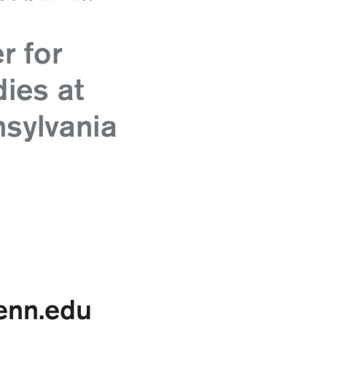
Task: Select the 'dies at' line of text
Action: [x=42, y=90]
